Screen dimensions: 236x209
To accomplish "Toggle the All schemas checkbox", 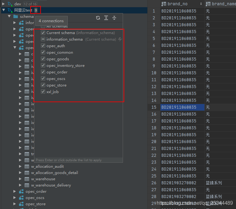I will point(43,27).
